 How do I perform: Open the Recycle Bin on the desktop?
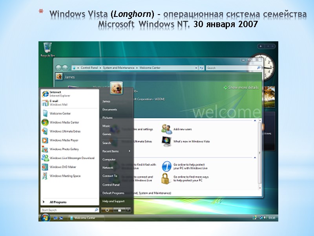47,47
